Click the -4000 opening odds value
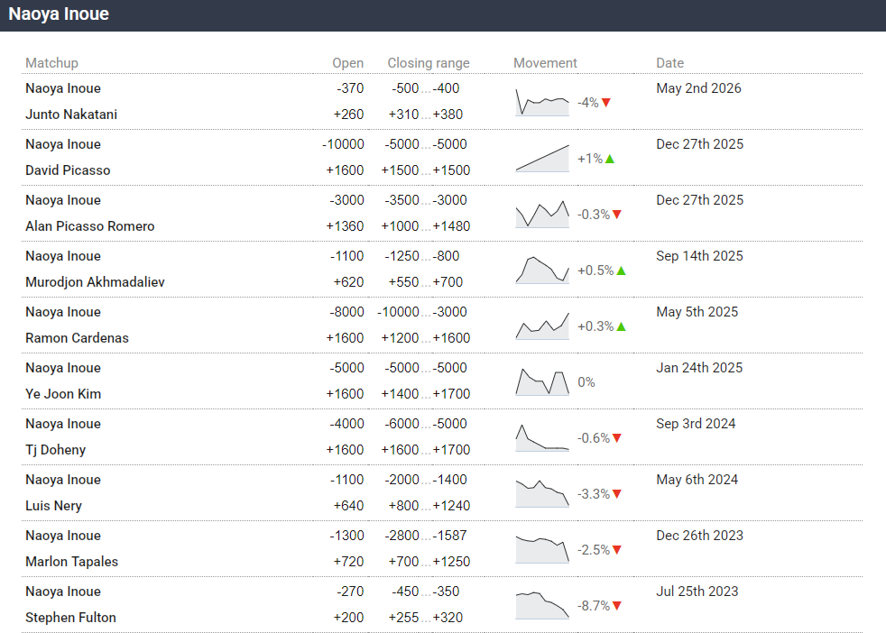The height and width of the screenshot is (633, 886). pyautogui.click(x=347, y=424)
